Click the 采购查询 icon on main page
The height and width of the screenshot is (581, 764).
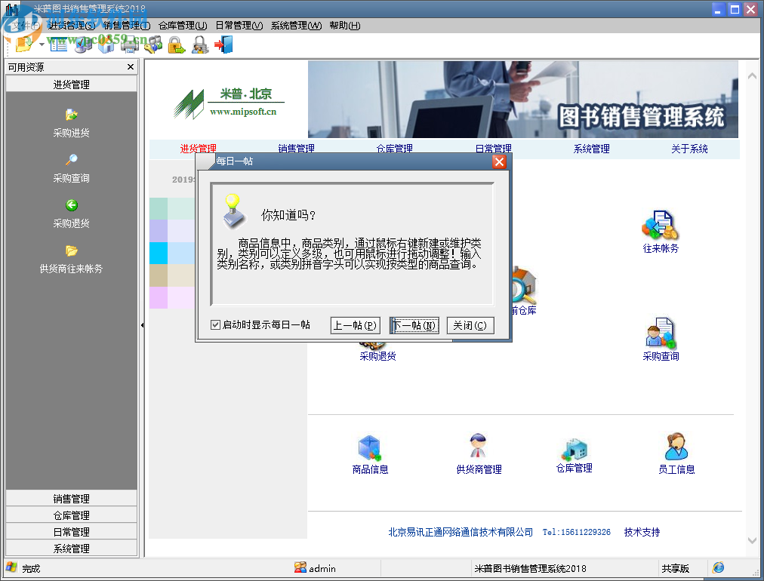click(x=661, y=333)
